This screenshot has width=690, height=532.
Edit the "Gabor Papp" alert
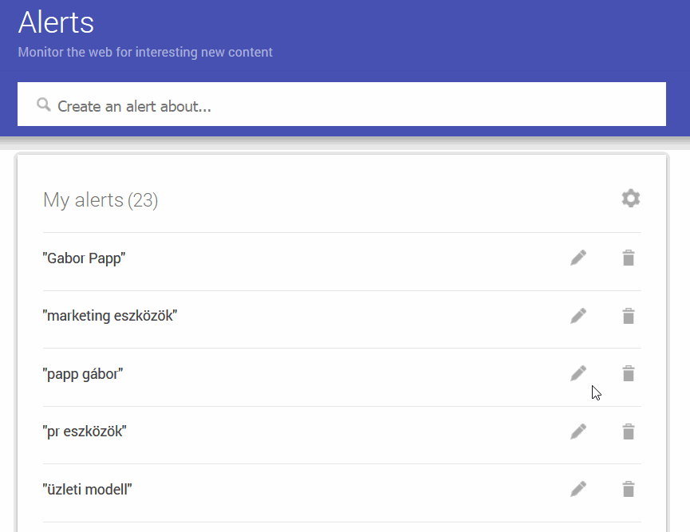click(578, 258)
